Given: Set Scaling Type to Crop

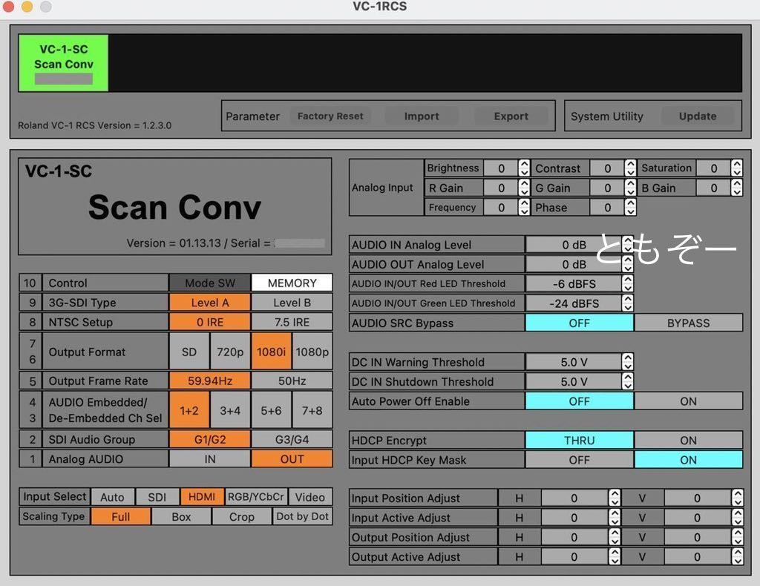Looking at the screenshot, I should [x=242, y=517].
